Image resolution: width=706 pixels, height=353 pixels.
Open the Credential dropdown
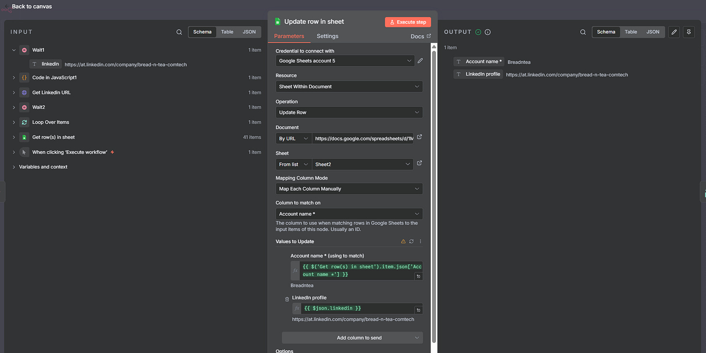tap(345, 61)
